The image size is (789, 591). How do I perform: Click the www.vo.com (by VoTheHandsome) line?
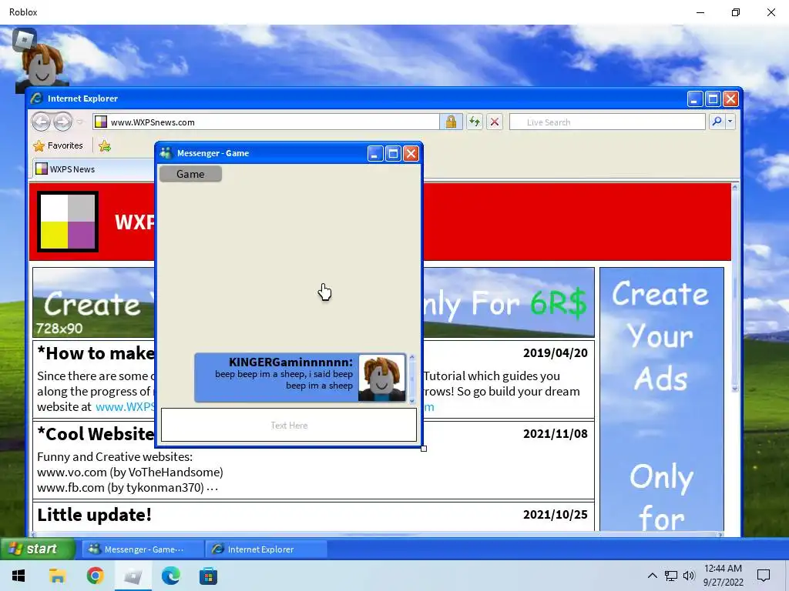coord(129,472)
